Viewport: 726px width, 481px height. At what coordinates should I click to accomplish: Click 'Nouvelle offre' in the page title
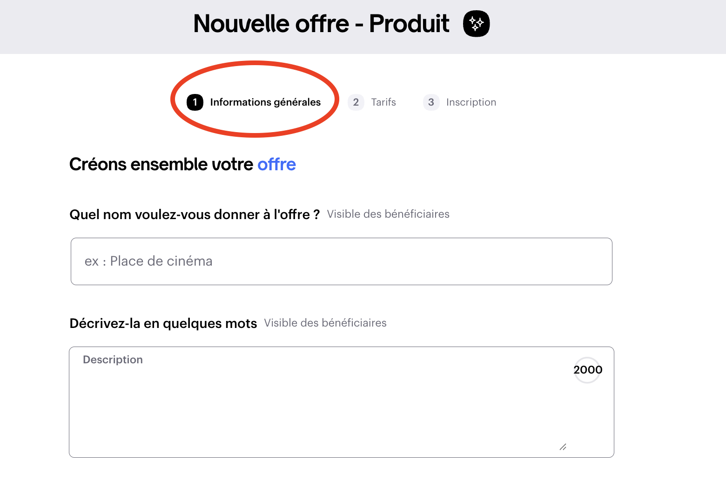click(x=271, y=24)
